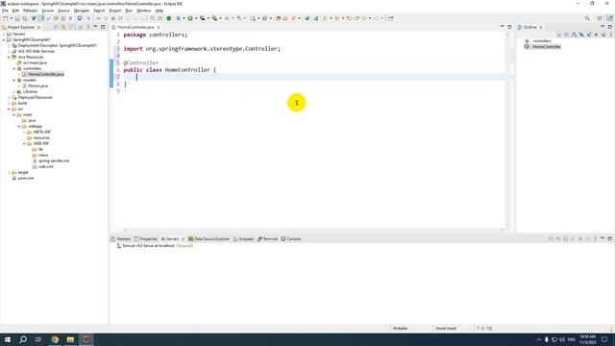Open the File menu
Viewport: 615px width, 346px height.
tap(5, 11)
